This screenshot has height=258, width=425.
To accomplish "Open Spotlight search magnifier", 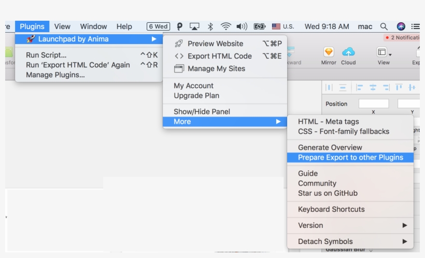I will [x=384, y=26].
